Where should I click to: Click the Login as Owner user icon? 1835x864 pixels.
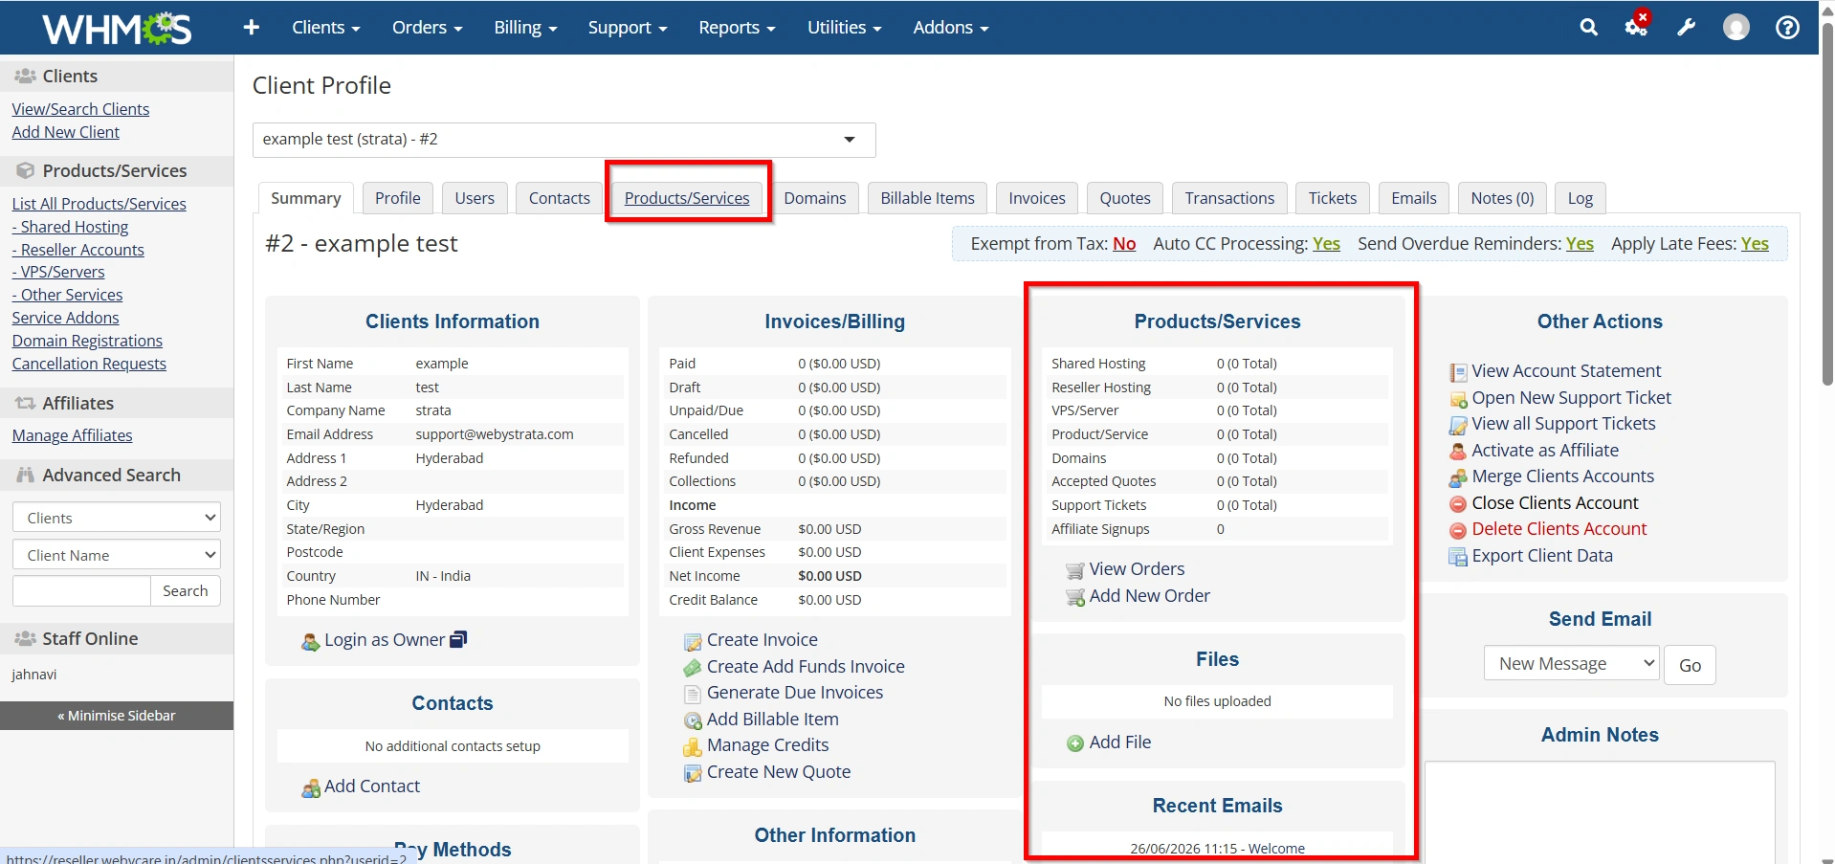310,642
